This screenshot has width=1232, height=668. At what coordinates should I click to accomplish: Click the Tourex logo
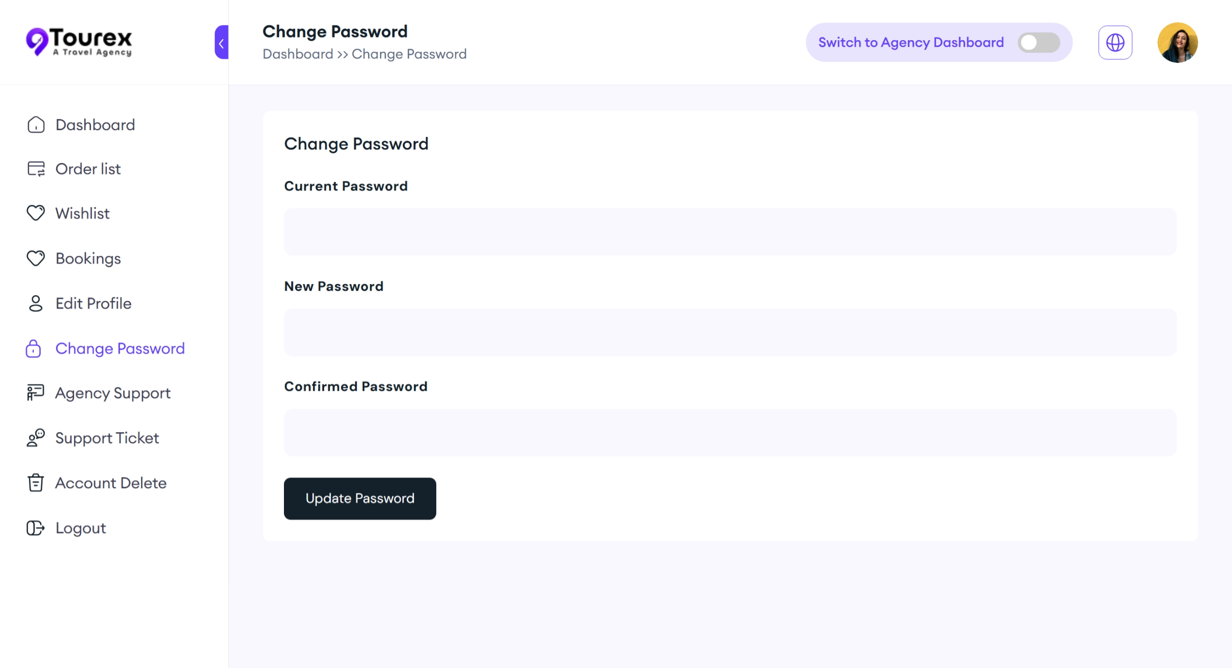coord(79,42)
